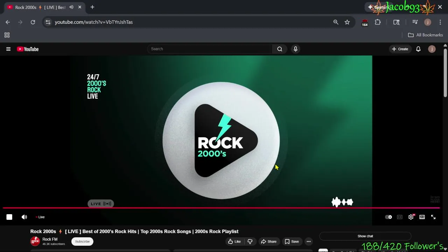
Task: Open a new browser tab
Action: coord(92,7)
